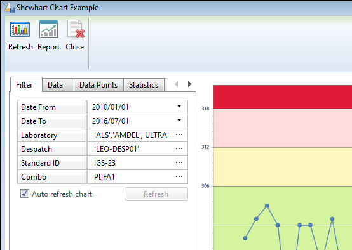The height and width of the screenshot is (250, 352).
Task: Open Laboratory selection ellipsis button
Action: point(179,135)
